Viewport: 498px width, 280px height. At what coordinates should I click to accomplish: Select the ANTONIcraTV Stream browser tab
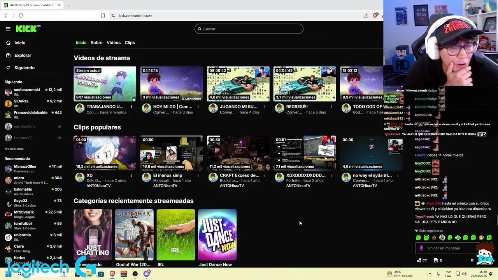pyautogui.click(x=32, y=5)
